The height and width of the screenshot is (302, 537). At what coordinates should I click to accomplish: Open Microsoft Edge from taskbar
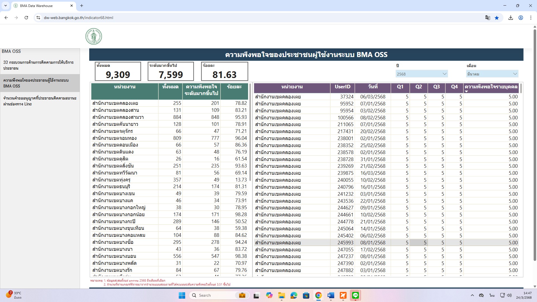tap(294, 295)
